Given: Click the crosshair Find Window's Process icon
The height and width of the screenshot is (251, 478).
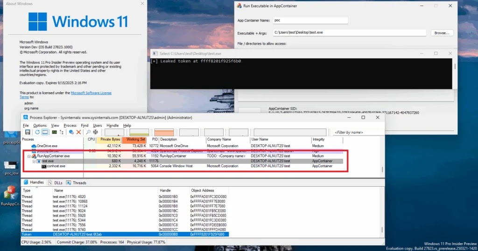Looking at the screenshot, I should [x=95, y=132].
